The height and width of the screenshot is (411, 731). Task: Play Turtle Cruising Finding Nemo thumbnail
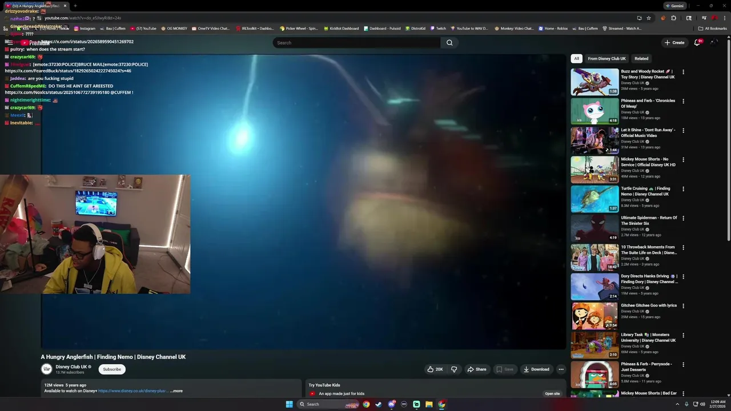(595, 199)
